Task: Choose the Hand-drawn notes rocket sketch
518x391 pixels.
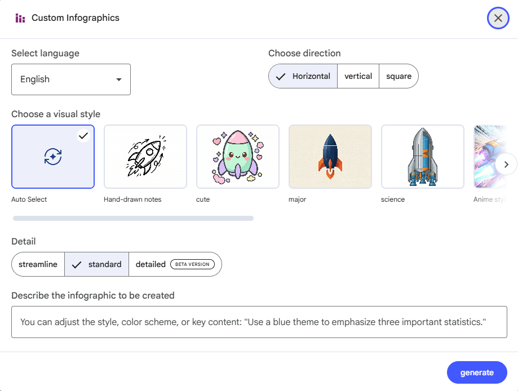Action: [145, 157]
